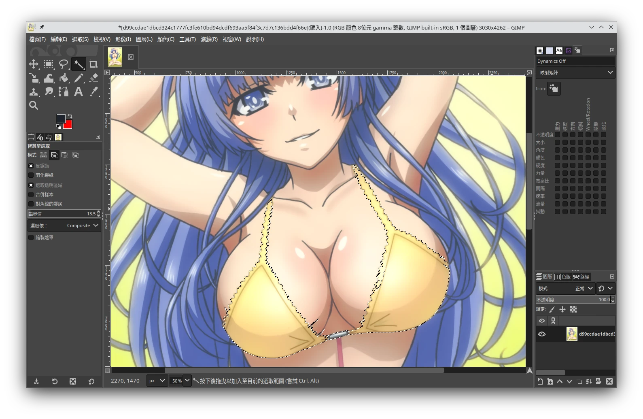This screenshot has height=419, width=643.
Task: Select the Warp Transform tool
Action: 49,78
